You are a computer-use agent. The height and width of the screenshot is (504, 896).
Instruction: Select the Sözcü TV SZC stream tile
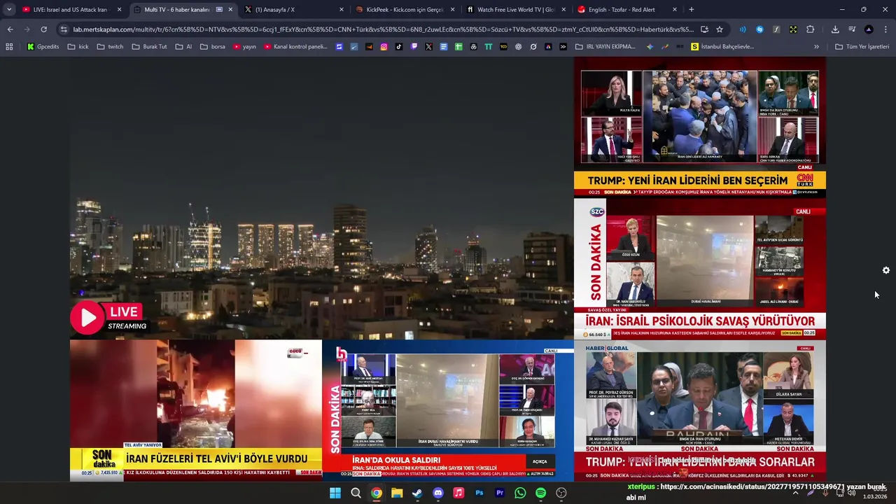700,269
